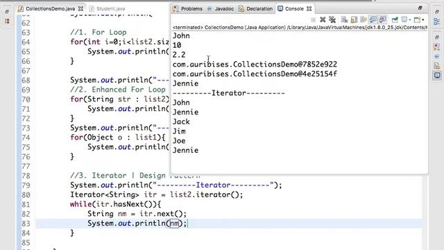Click Remove Launch icon in Console toolbar
Image resolution: width=444 pixels, height=250 pixels.
click(x=323, y=19)
